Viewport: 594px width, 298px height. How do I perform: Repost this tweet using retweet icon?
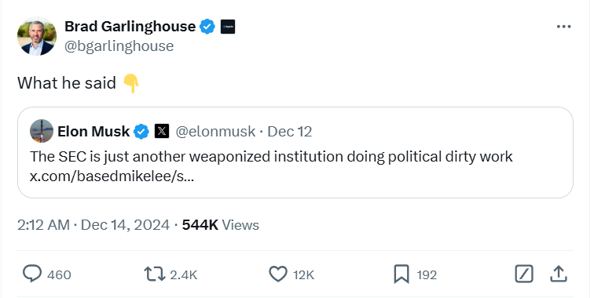click(155, 274)
